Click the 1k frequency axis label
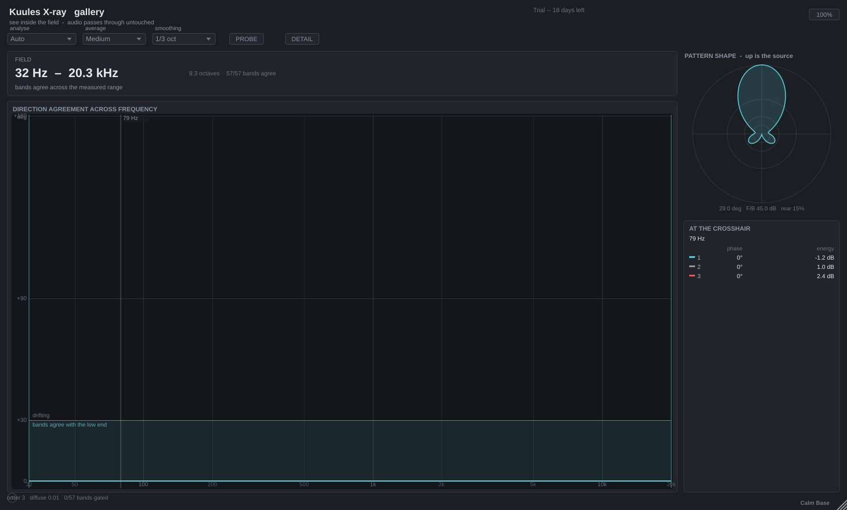 373,485
